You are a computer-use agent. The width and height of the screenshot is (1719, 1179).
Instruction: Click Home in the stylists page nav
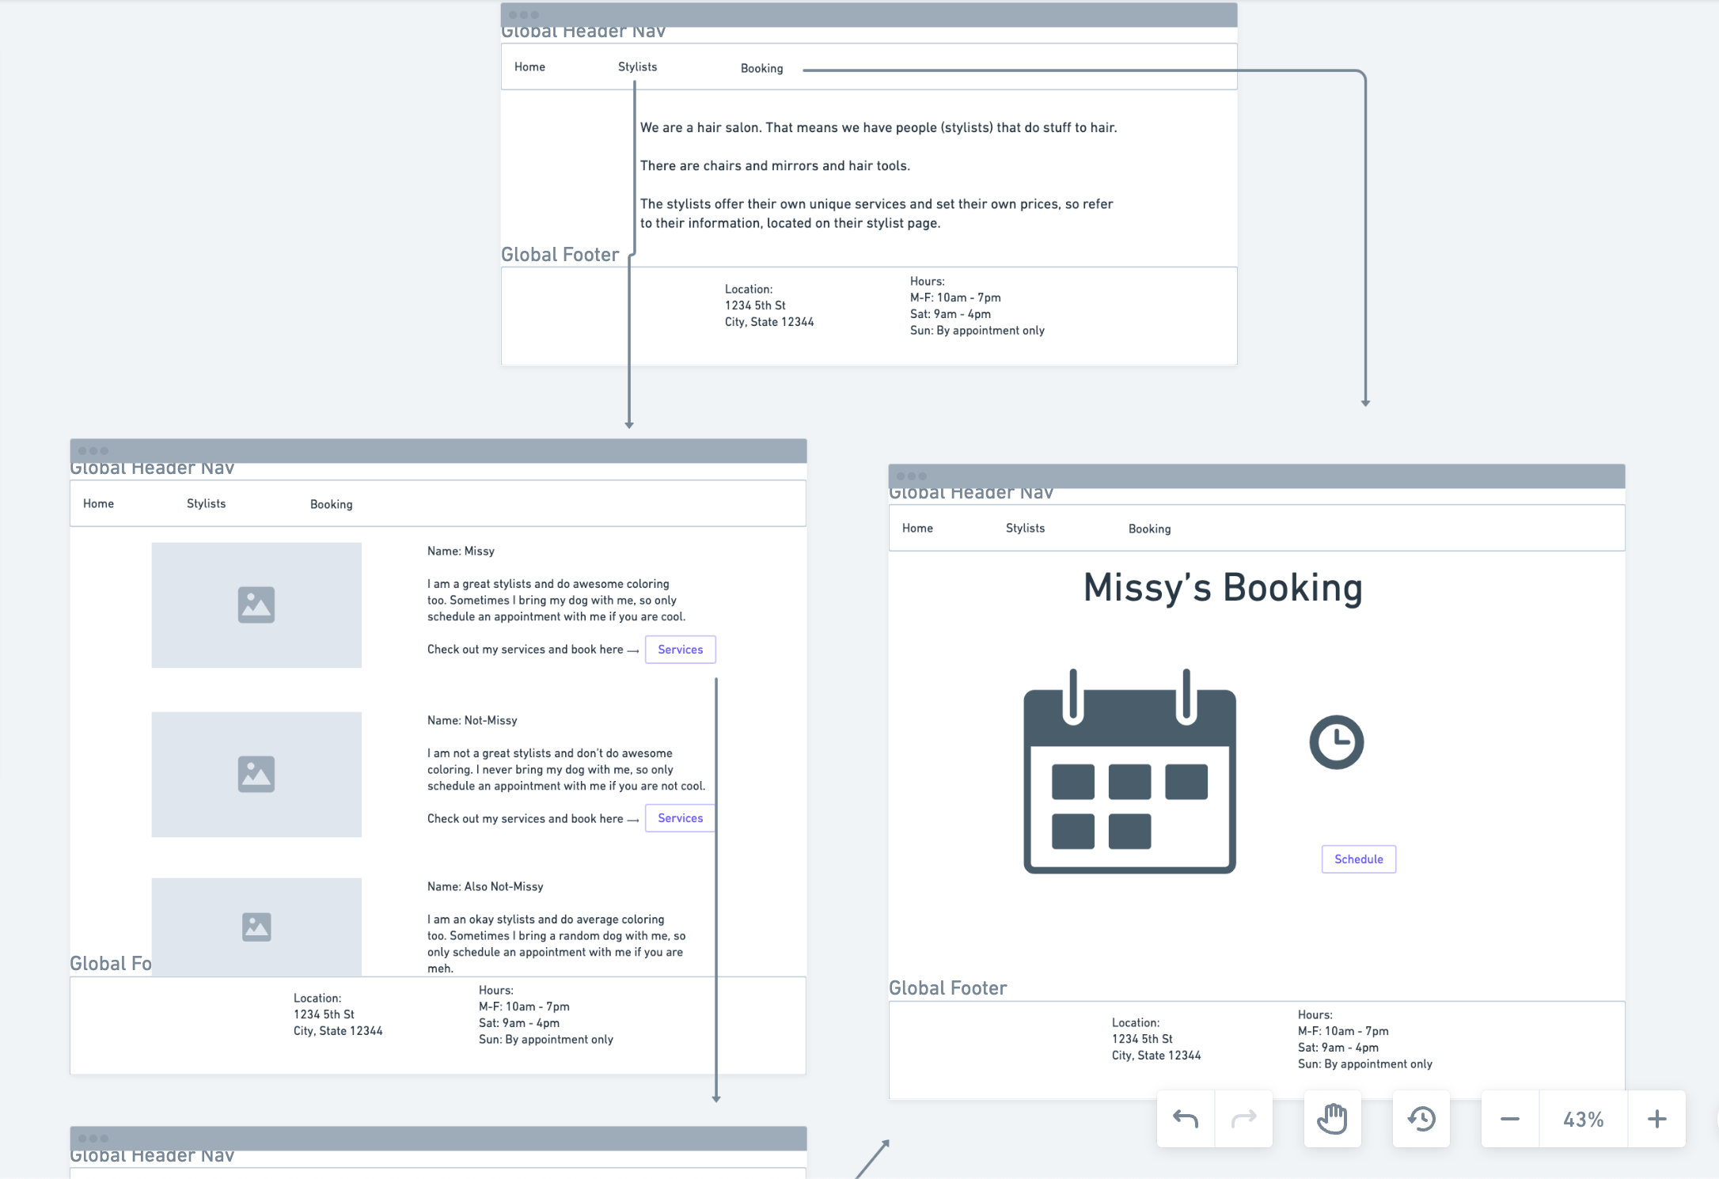[x=98, y=504]
